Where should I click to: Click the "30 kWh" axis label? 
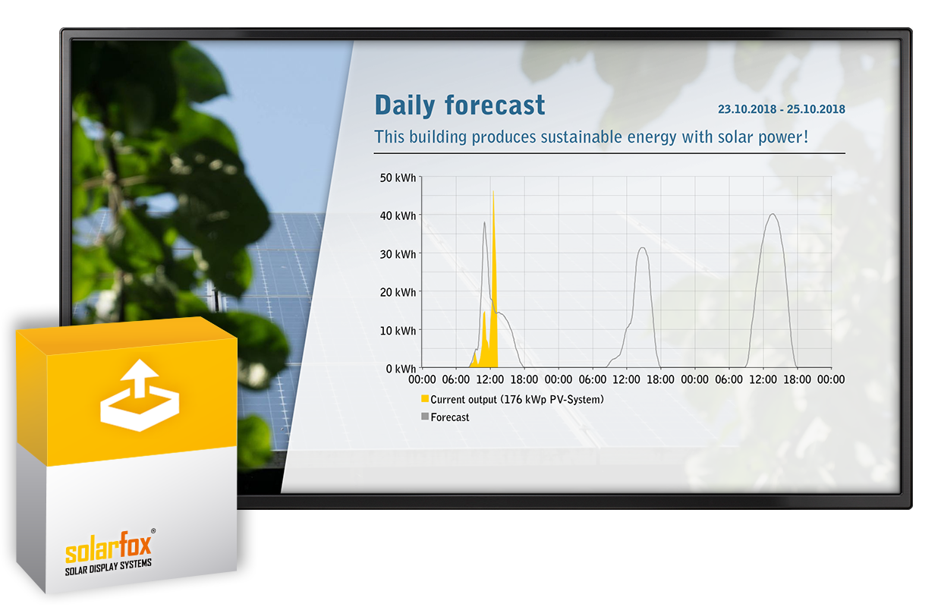(397, 254)
